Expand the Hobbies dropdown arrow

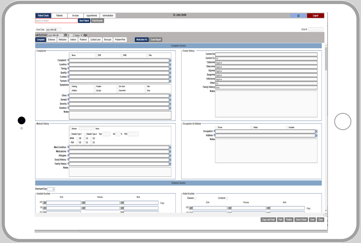316,136
